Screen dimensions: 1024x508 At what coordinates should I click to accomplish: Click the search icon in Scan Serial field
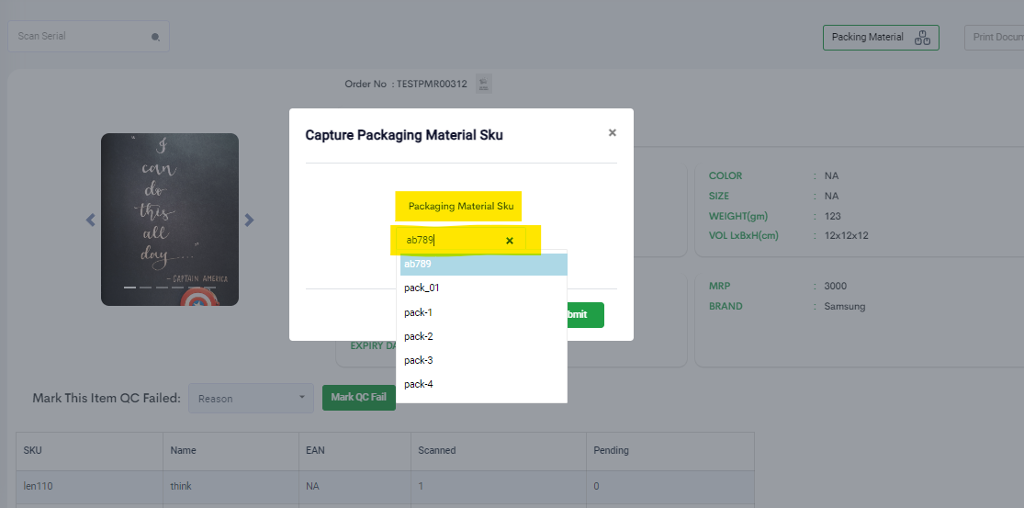tap(155, 38)
